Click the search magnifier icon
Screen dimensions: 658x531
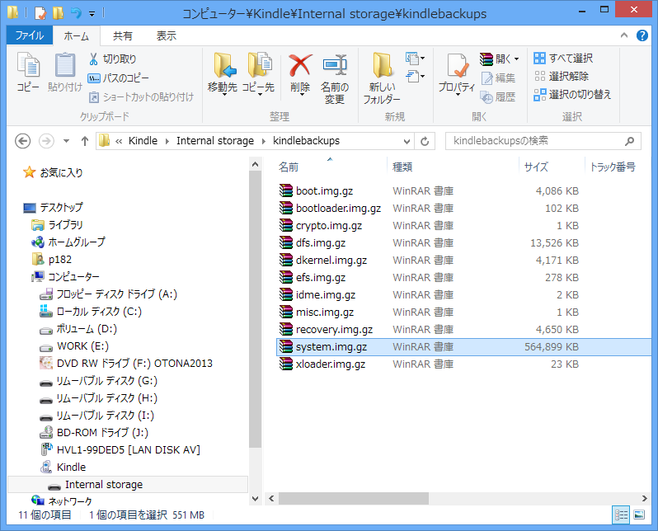pyautogui.click(x=629, y=141)
